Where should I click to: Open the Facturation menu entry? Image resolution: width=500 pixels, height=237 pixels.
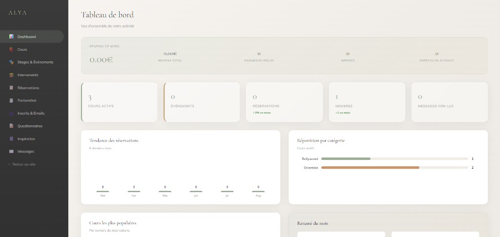pyautogui.click(x=32, y=100)
